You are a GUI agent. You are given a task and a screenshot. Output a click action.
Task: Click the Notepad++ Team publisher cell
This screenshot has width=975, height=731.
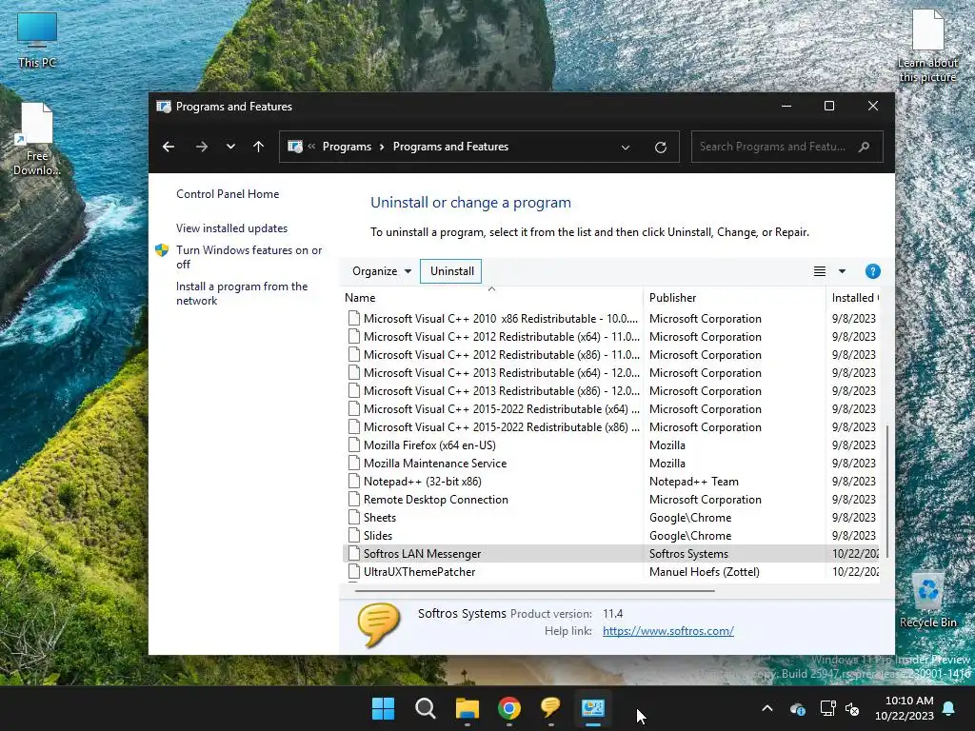coord(694,481)
